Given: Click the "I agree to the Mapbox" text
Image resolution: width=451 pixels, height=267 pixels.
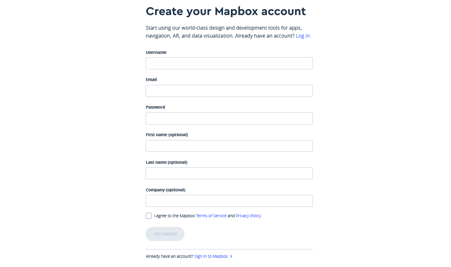Looking at the screenshot, I should [174, 216].
